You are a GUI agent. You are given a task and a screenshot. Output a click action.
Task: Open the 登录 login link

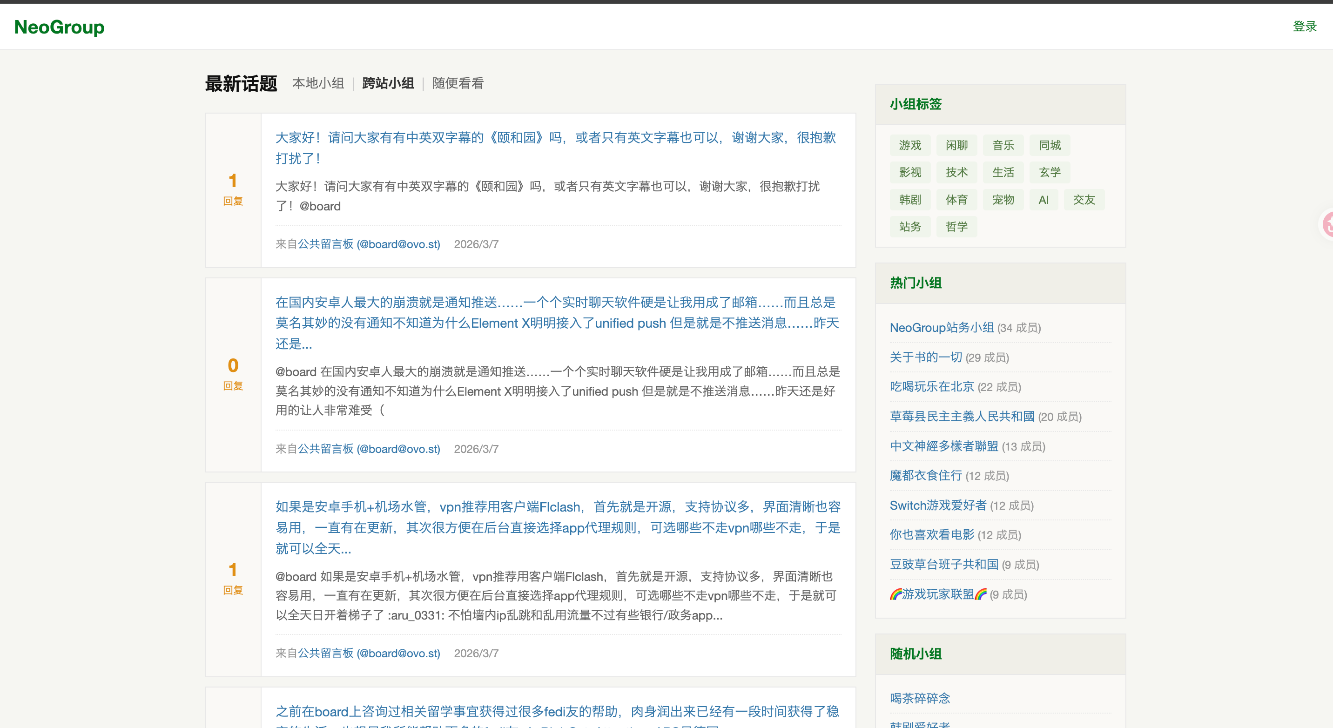(x=1304, y=27)
